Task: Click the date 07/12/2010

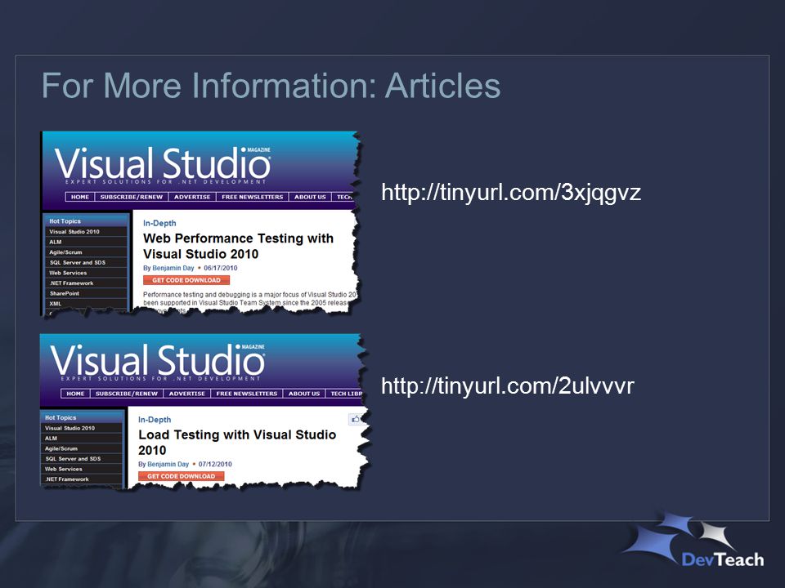Action: tap(215, 464)
